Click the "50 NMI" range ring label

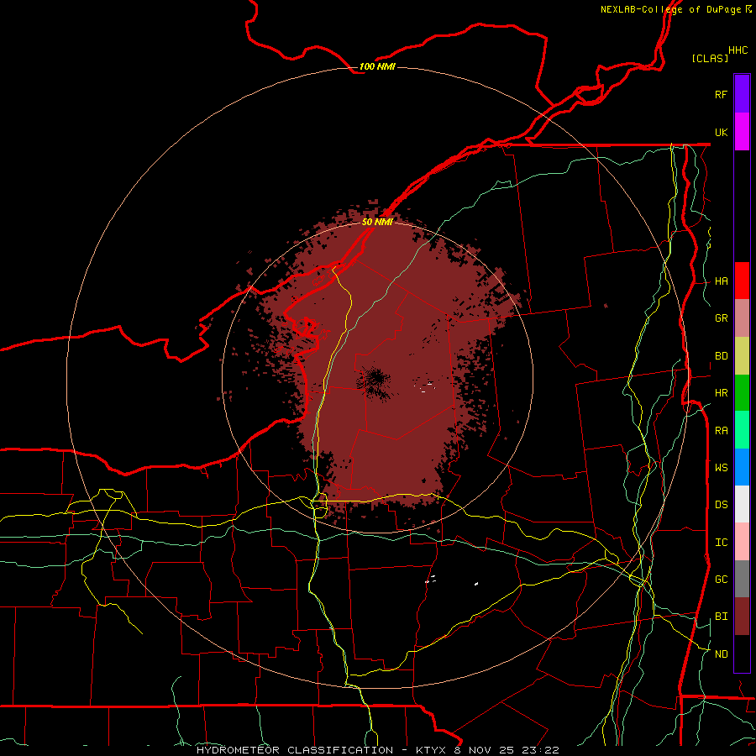pos(377,222)
